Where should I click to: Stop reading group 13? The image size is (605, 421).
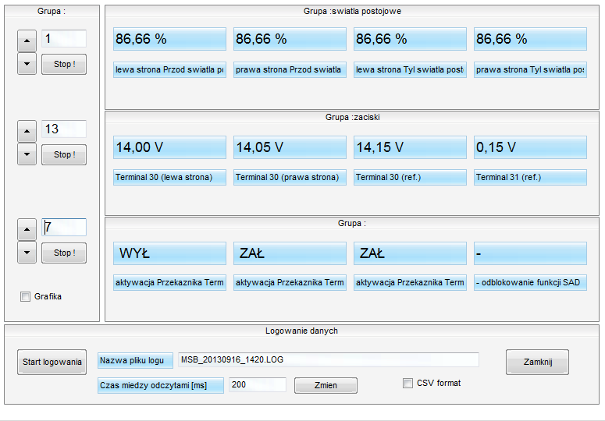[64, 154]
